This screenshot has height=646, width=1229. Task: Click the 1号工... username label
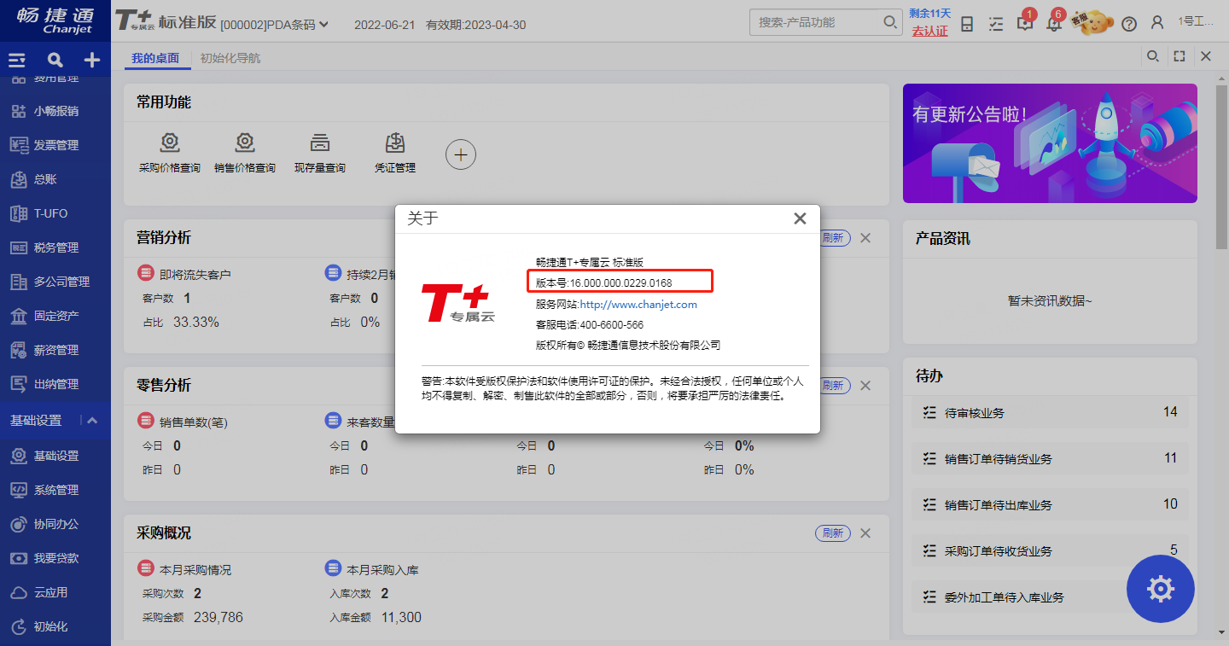point(1196,21)
